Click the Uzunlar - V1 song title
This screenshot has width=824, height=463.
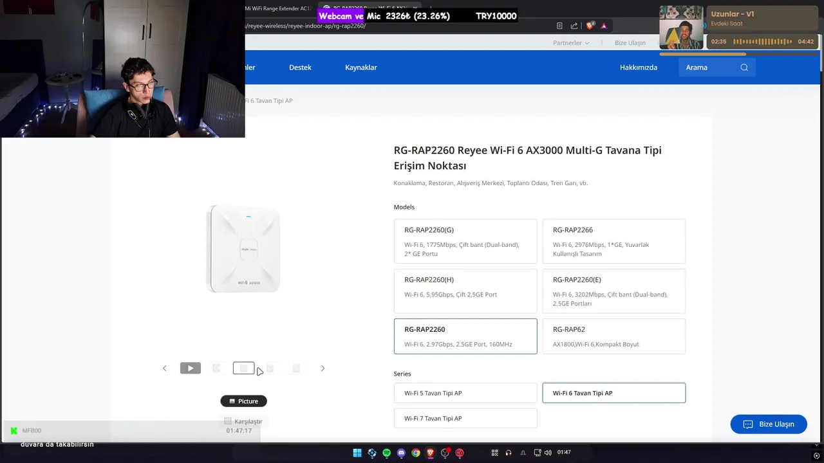733,14
